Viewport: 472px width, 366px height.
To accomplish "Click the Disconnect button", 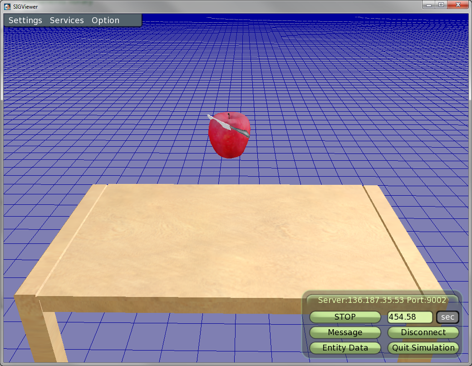I will 423,332.
